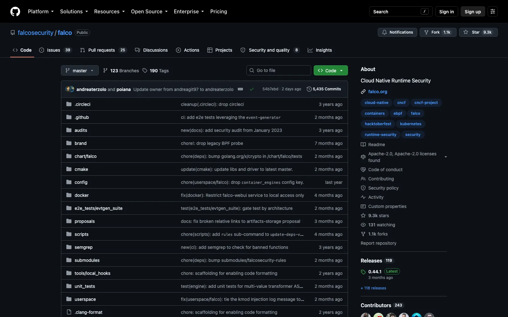Open the green Code dropdown
Viewport: 508px width, 317px height.
[x=331, y=70]
